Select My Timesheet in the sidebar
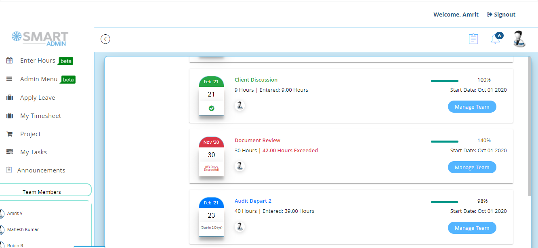Screen dimensions: 538x248 (40, 116)
